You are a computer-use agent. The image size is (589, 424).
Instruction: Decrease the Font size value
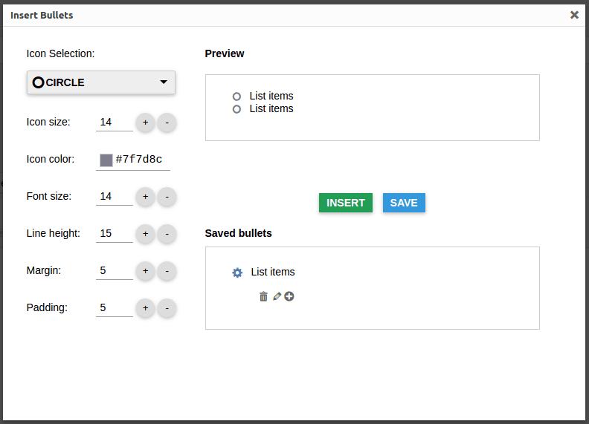coord(167,196)
